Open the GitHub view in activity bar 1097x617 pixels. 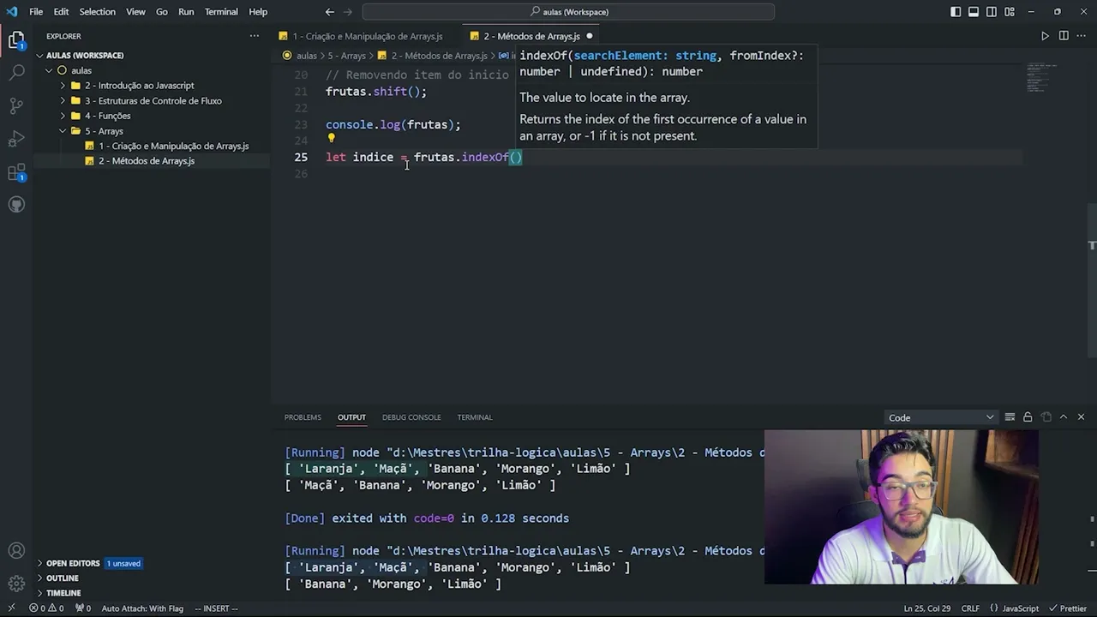tap(16, 205)
